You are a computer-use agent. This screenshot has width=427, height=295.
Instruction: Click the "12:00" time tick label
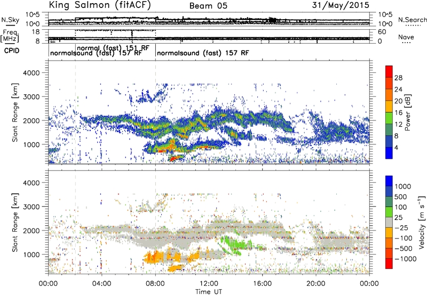[x=209, y=284]
